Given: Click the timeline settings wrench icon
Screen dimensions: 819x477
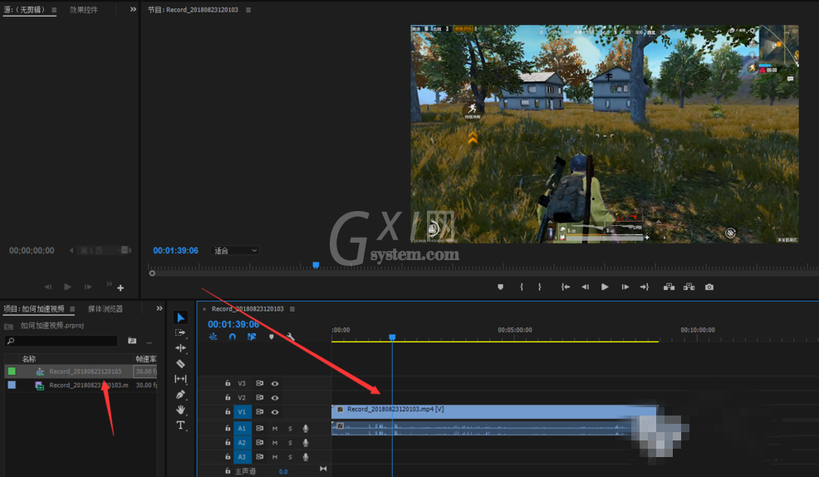Looking at the screenshot, I should (x=291, y=337).
